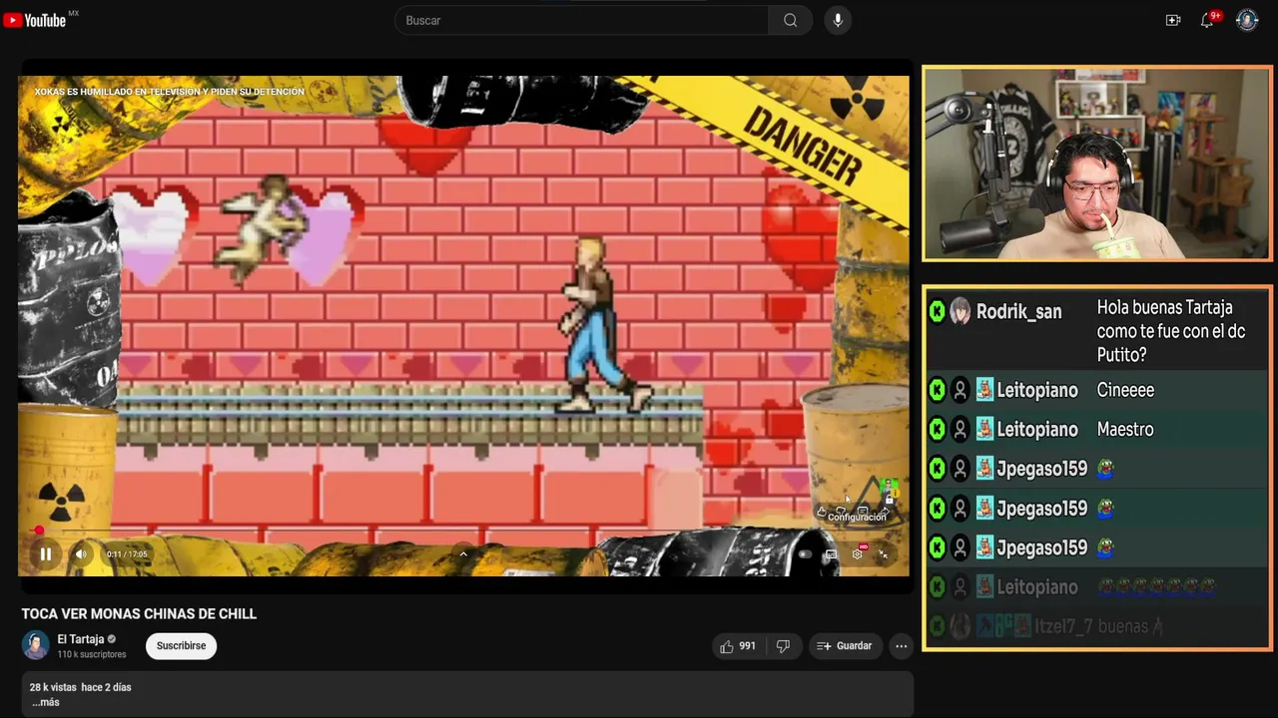Open the three-dots more actions menu

click(901, 646)
